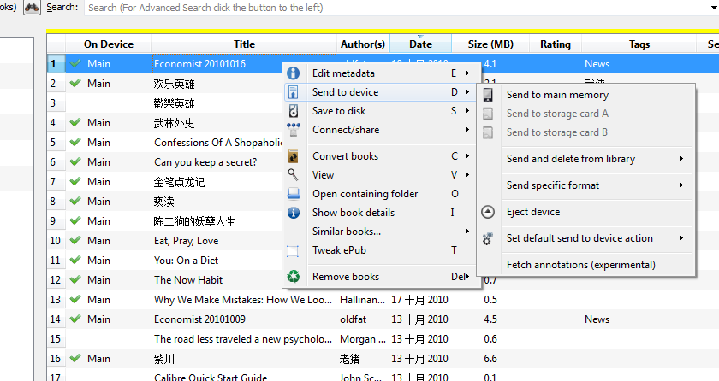Click green checkmark for 紫川 row
Viewport: 719px width, 381px height.
point(75,359)
